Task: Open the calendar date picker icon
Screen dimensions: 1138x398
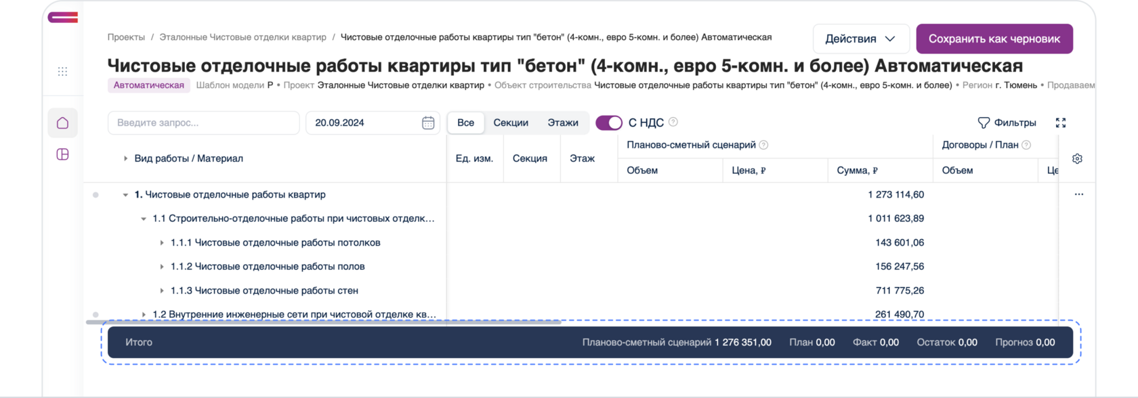Action: [x=428, y=123]
